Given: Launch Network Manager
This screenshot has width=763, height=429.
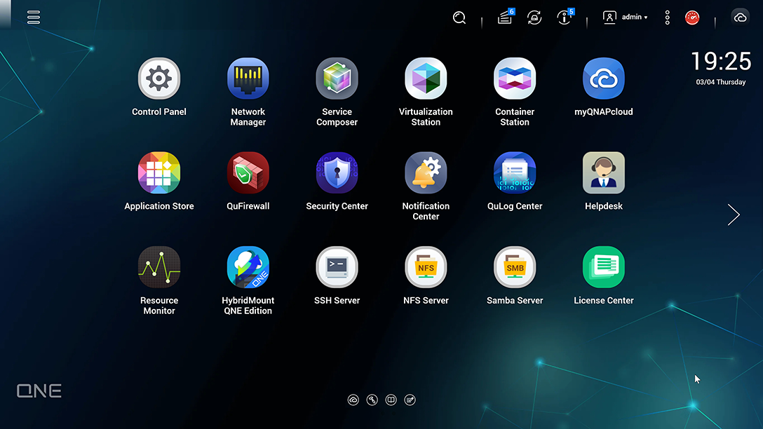Looking at the screenshot, I should tap(248, 79).
